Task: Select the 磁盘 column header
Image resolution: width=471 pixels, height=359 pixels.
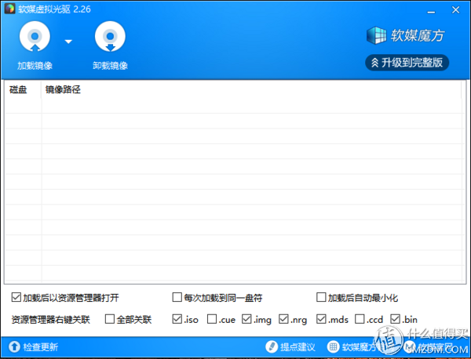Action: pos(18,89)
